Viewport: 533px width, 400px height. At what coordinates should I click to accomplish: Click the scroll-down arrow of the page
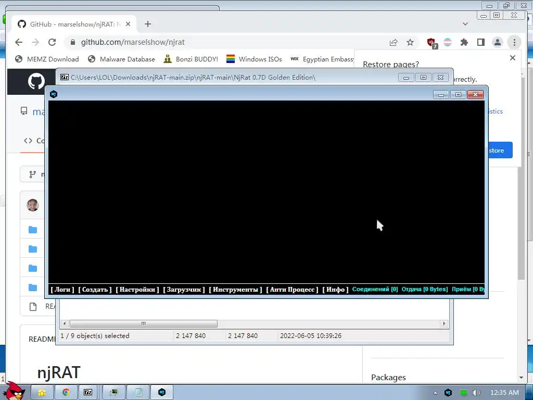pos(521,378)
